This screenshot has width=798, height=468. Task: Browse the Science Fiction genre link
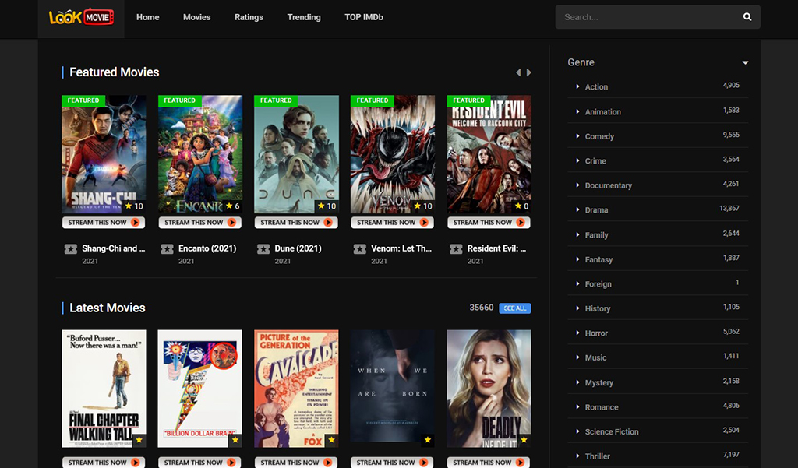click(612, 432)
